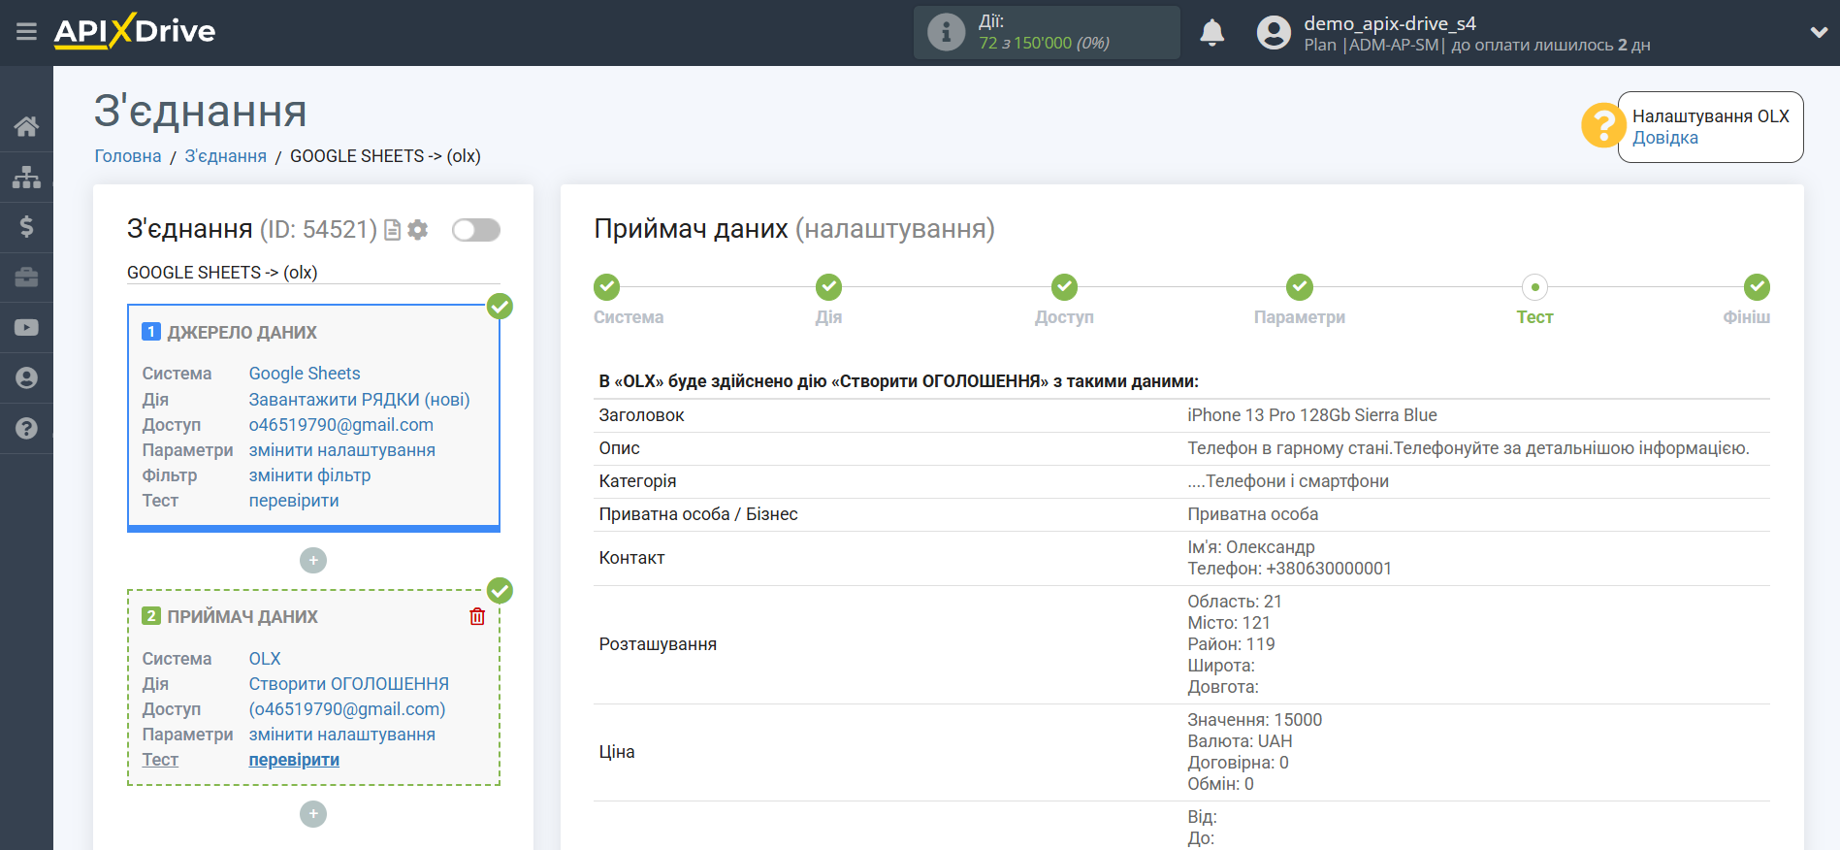This screenshot has height=850, width=1840.
Task: Click the ....Телефони і смартфони category value
Action: click(1287, 481)
